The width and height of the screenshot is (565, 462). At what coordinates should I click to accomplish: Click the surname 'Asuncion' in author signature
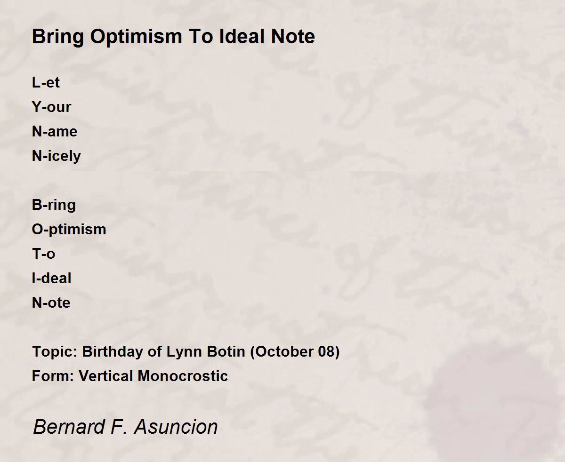click(176, 427)
